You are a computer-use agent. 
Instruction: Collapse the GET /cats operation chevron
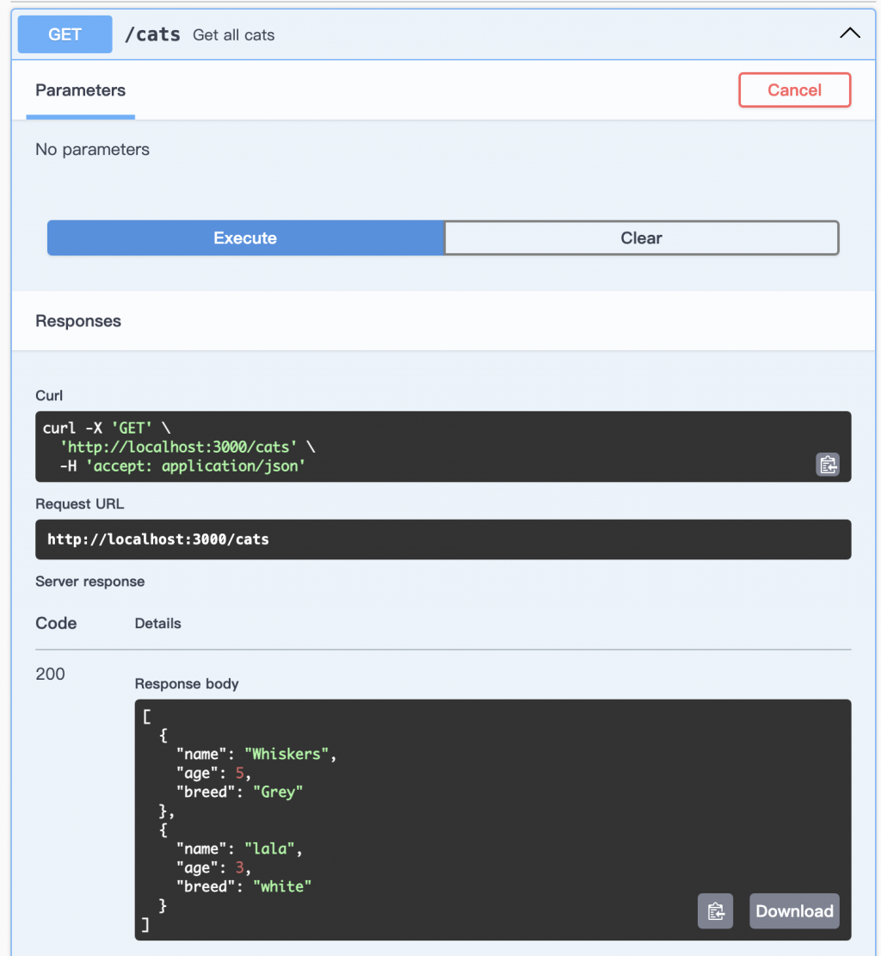pyautogui.click(x=849, y=34)
